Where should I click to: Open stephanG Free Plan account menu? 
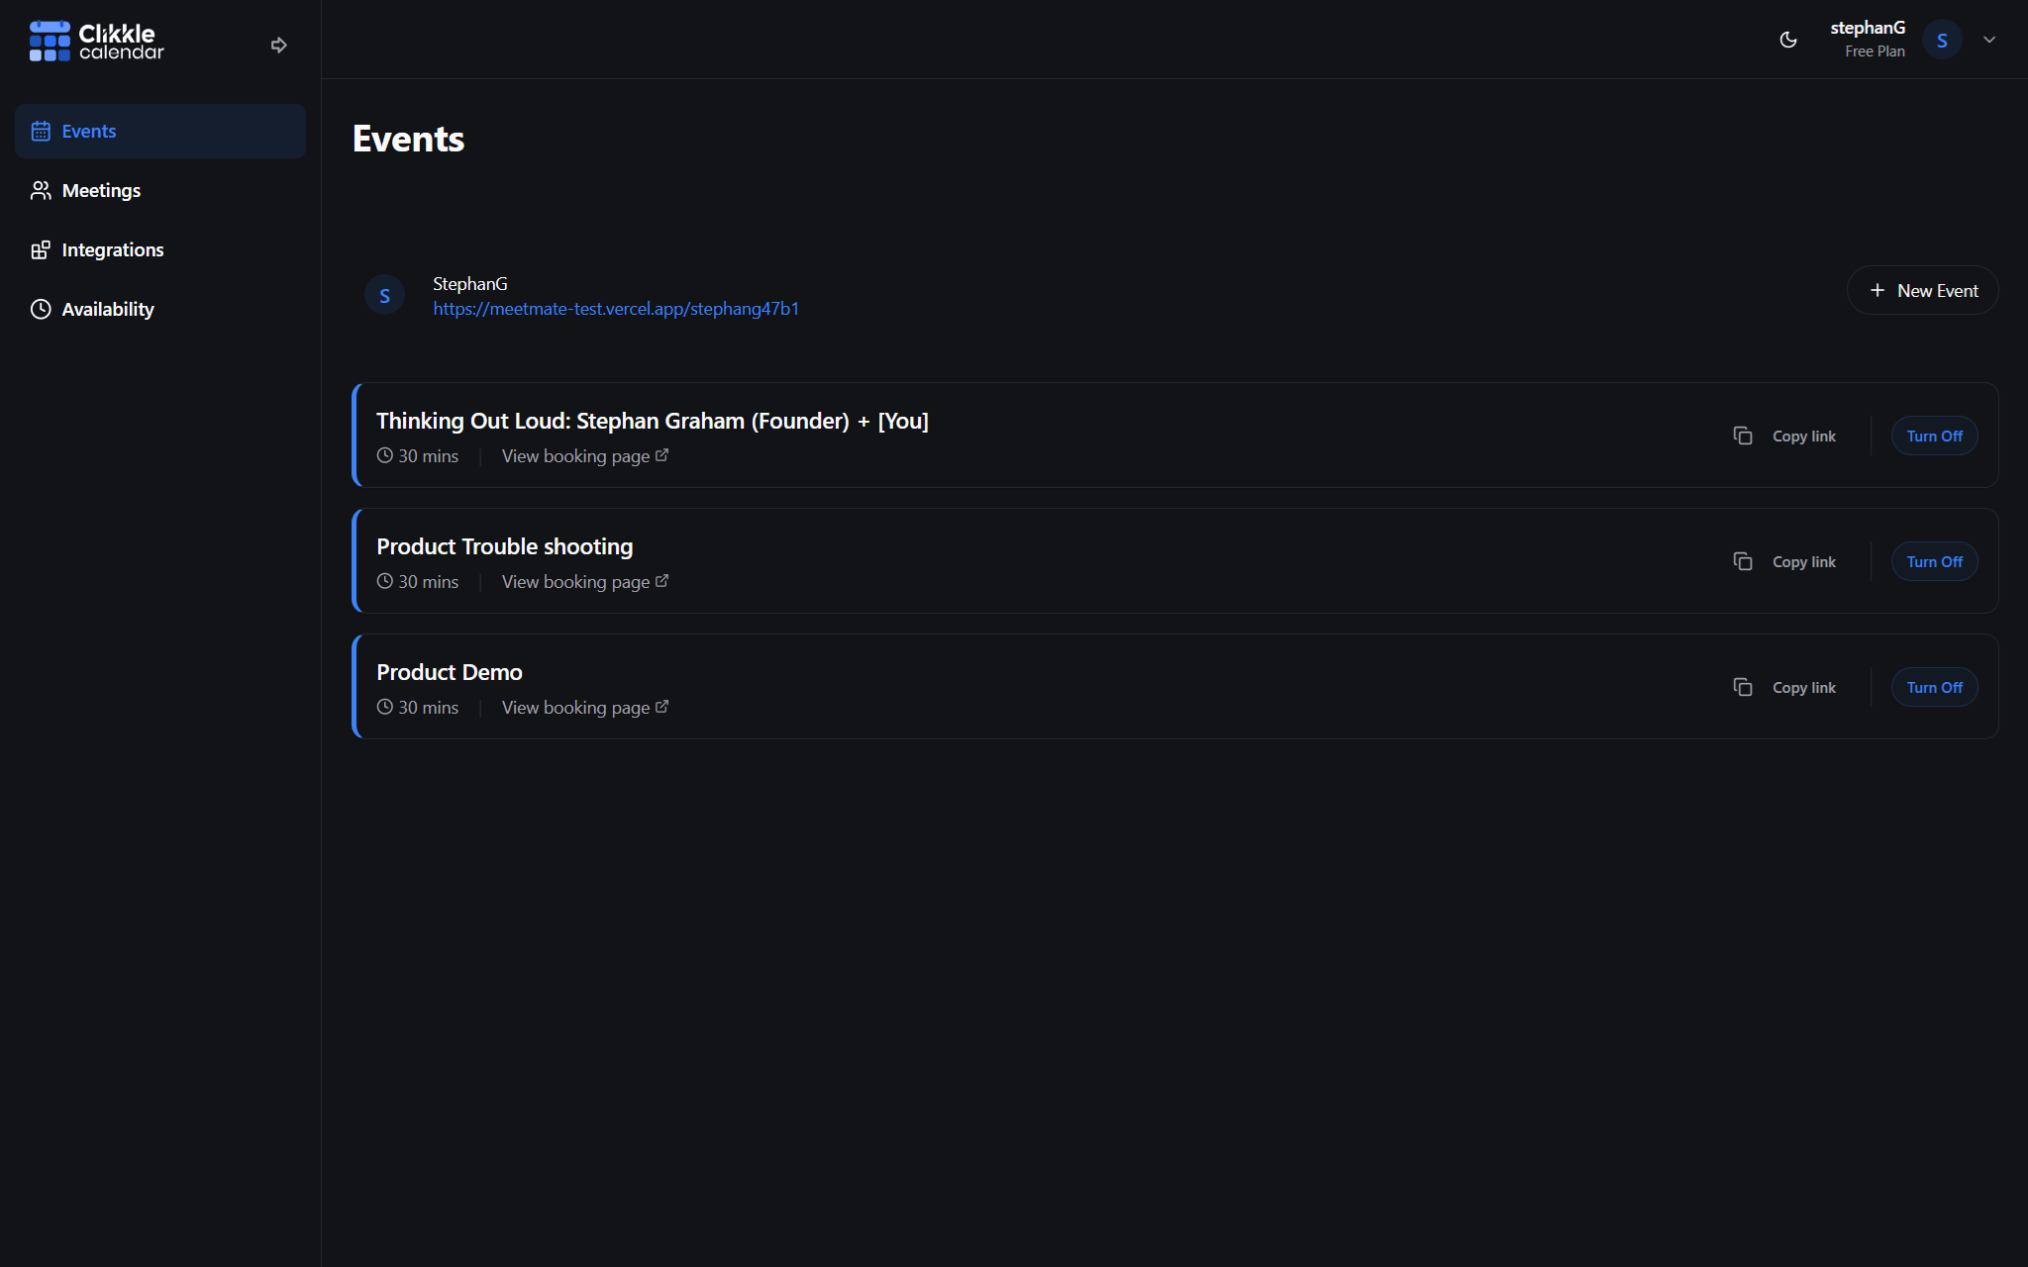1867,40
